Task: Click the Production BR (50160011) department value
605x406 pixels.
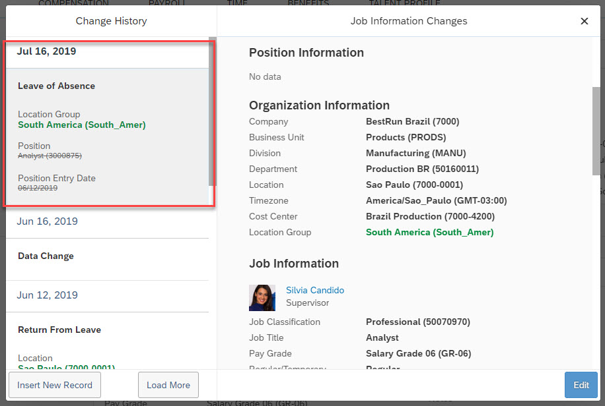Action: click(x=422, y=169)
